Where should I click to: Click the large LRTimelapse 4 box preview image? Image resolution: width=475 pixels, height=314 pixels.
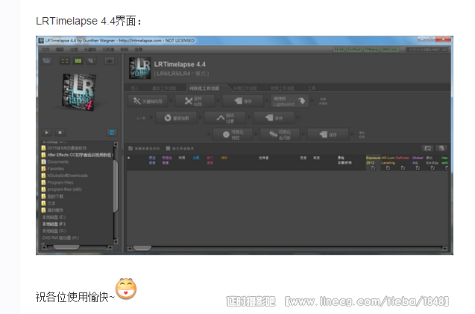click(79, 92)
